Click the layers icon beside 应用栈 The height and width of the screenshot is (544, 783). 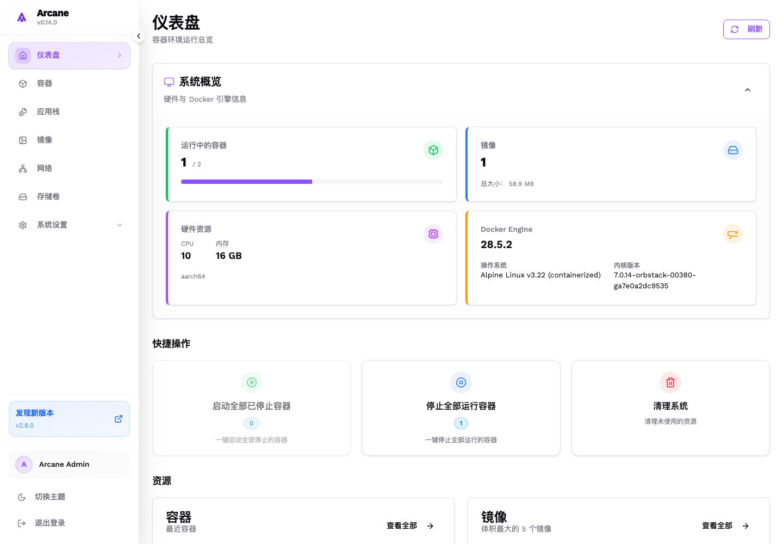click(x=23, y=112)
